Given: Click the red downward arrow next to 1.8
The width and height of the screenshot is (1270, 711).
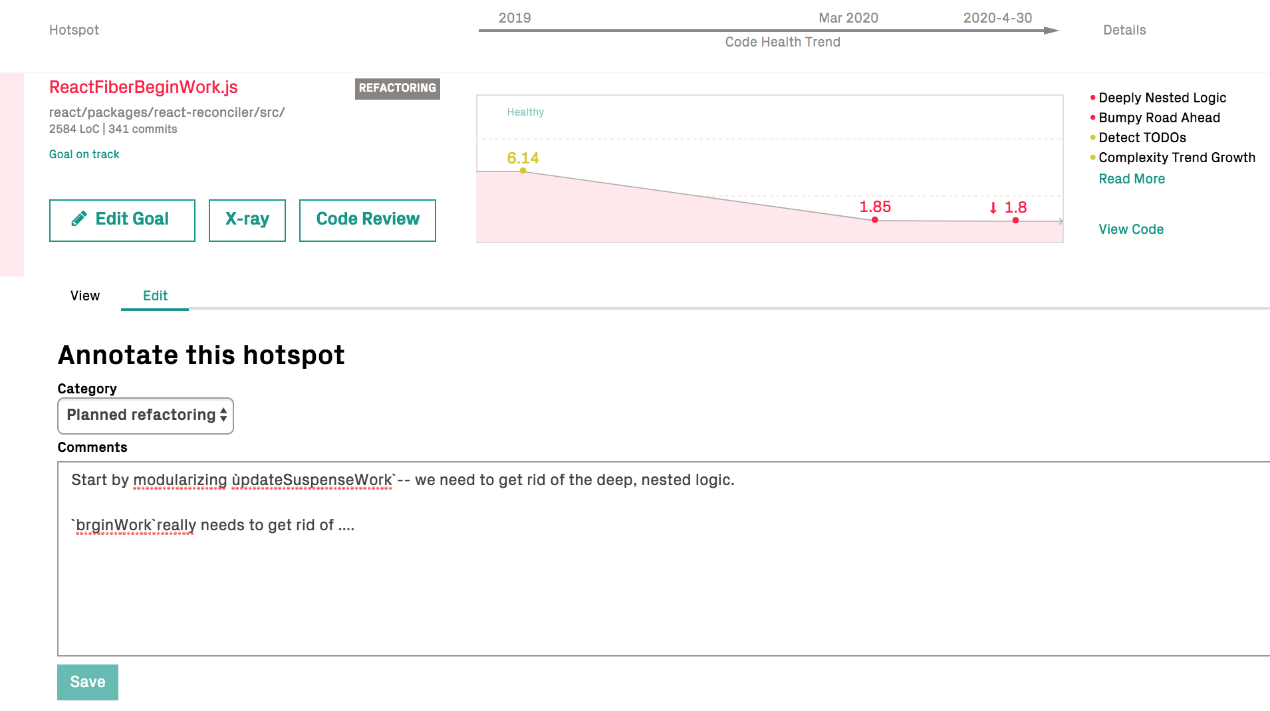Looking at the screenshot, I should pos(992,207).
